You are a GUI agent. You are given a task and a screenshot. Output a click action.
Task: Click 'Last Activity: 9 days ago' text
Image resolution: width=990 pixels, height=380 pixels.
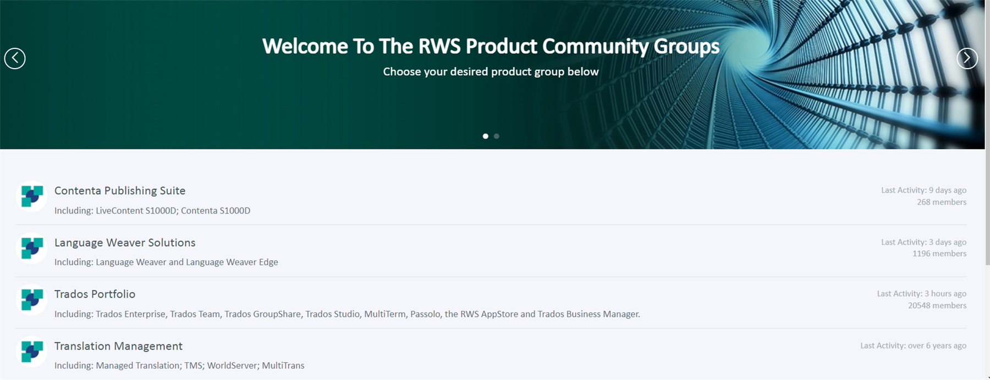coord(923,190)
